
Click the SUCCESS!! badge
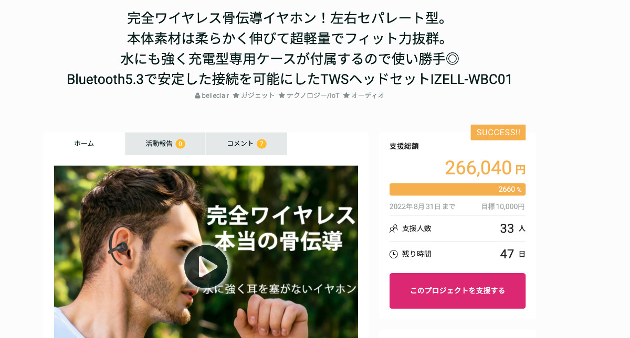tap(498, 133)
